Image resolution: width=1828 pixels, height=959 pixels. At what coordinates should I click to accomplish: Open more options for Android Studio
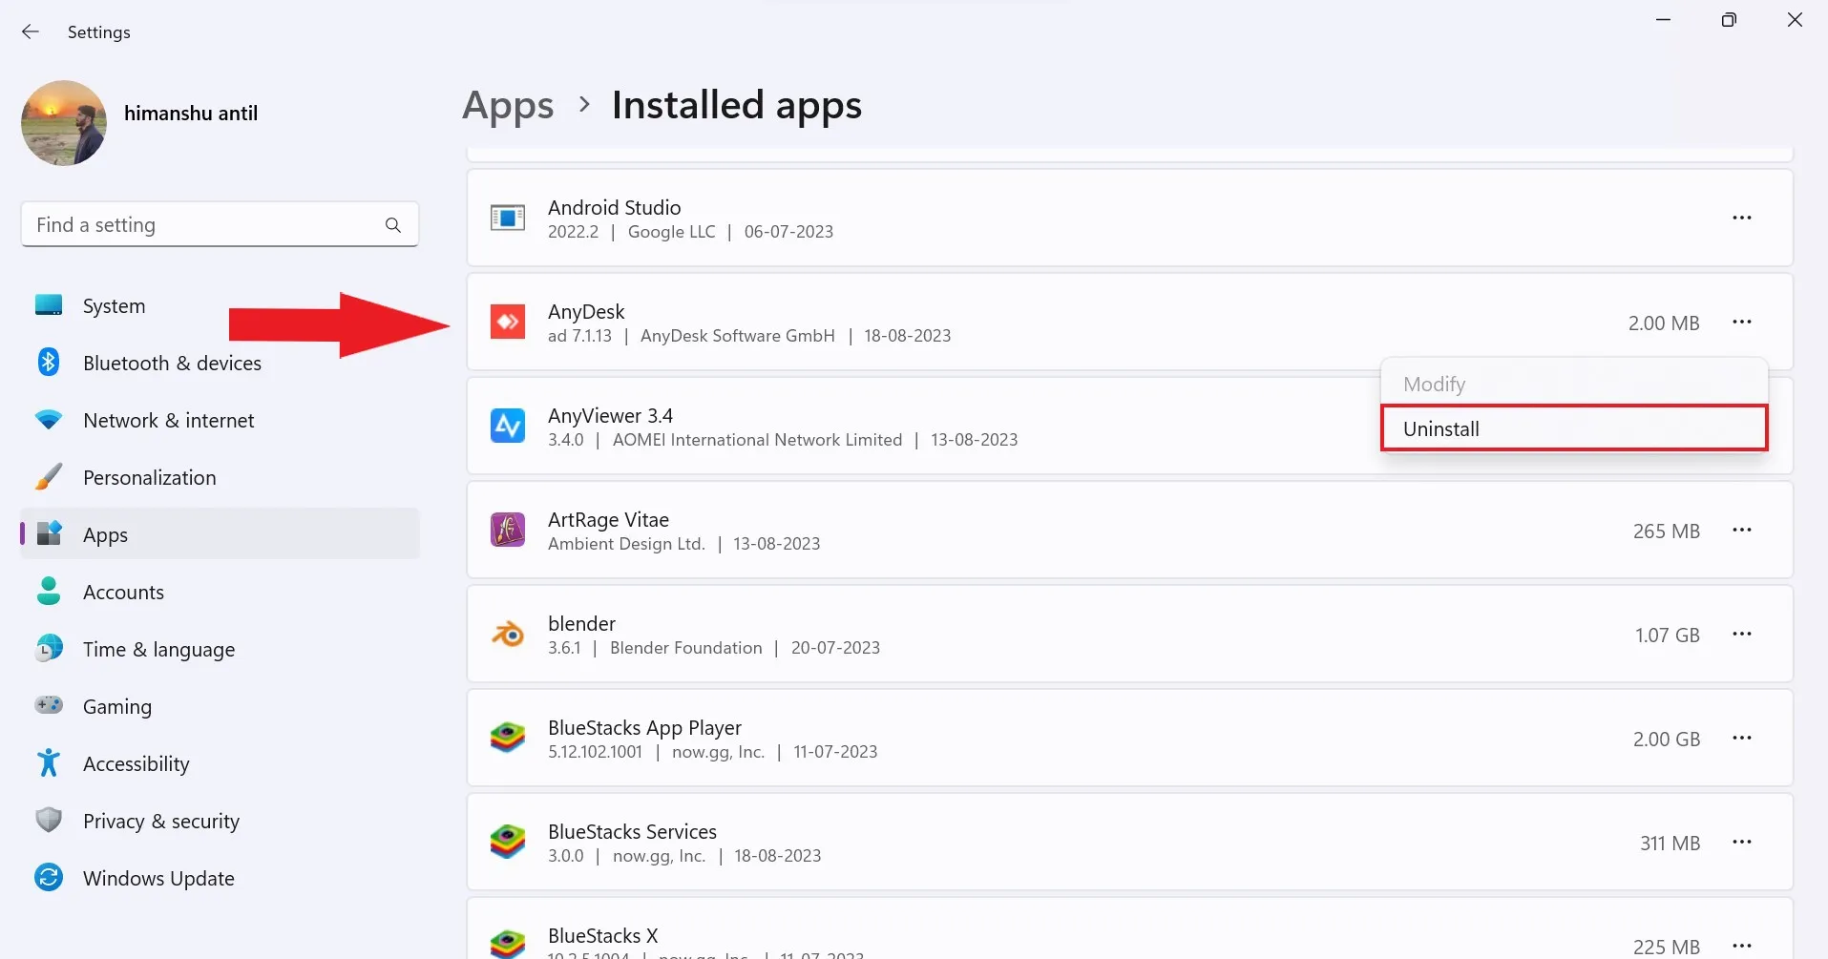pyautogui.click(x=1741, y=218)
